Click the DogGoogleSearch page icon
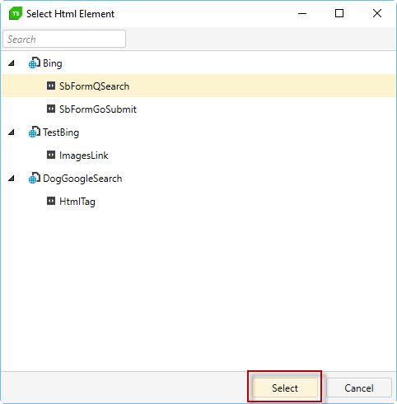Screen dimensions: 397x404 [x=35, y=178]
